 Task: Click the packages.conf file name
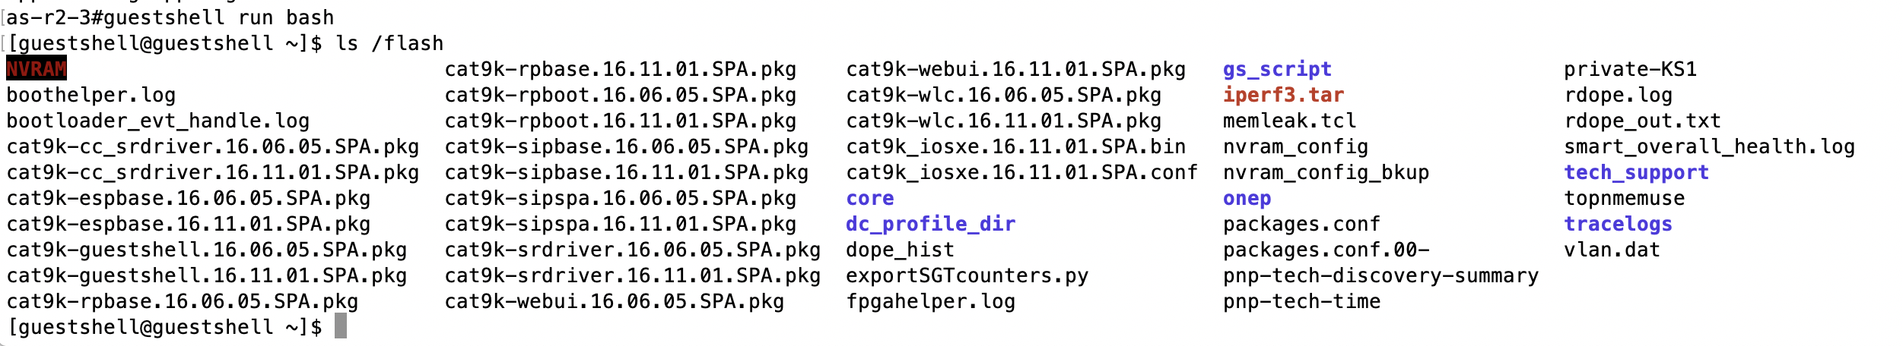1301,224
